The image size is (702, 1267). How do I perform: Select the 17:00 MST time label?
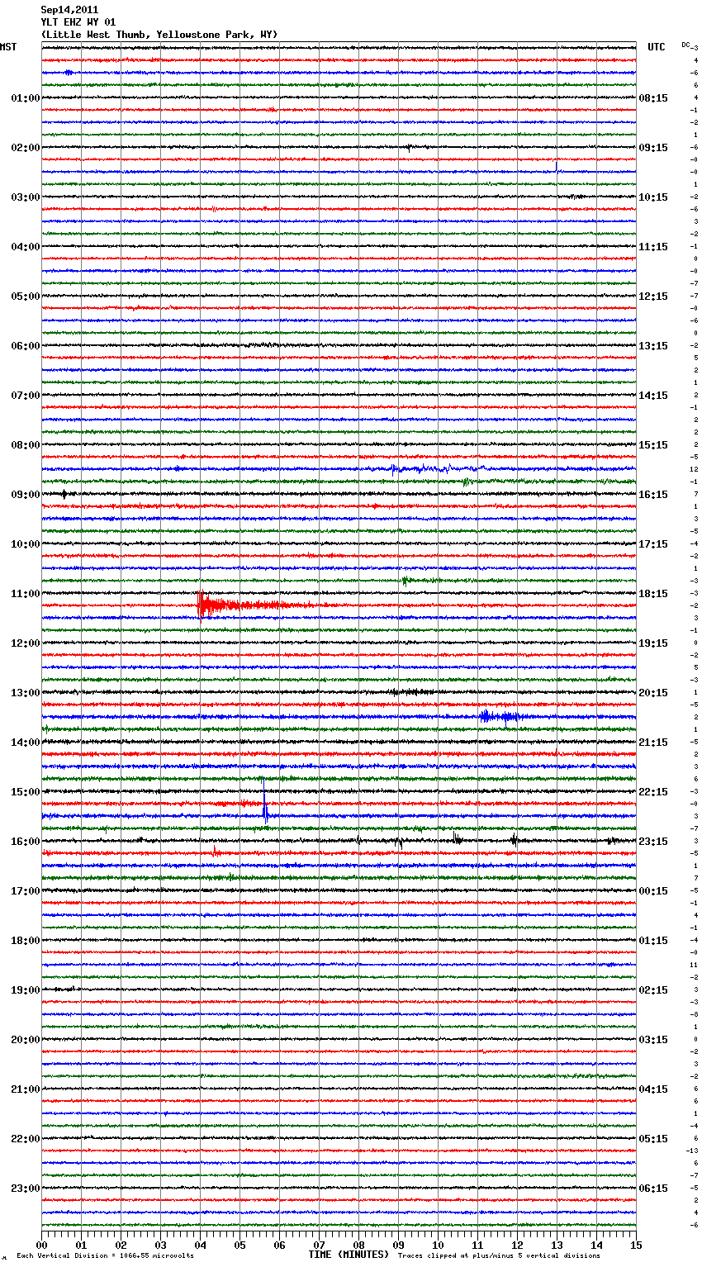tap(26, 891)
